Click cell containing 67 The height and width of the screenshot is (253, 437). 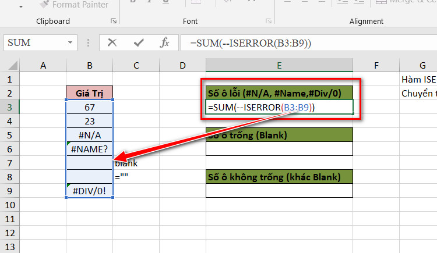tap(90, 107)
